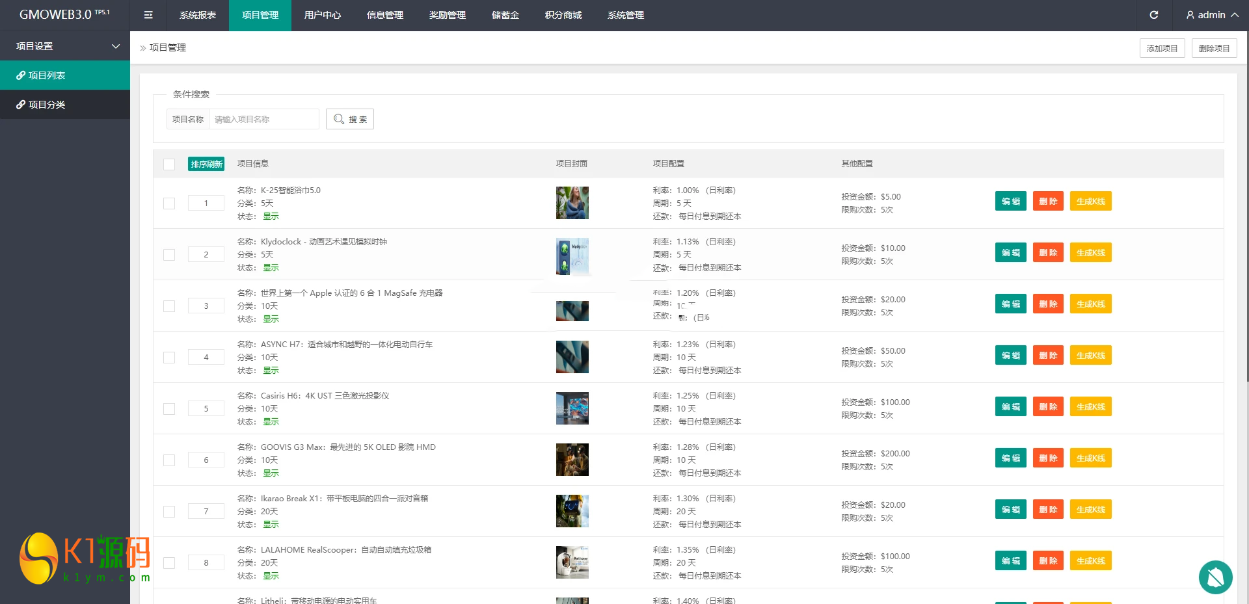Focus the 项目名称 search input field

coord(263,119)
